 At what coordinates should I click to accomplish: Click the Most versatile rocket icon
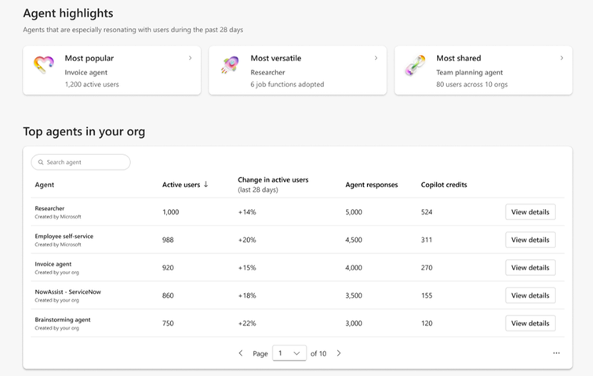pos(230,66)
